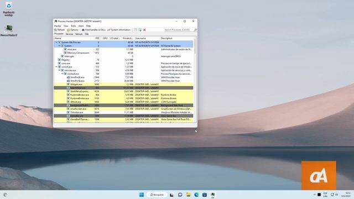The height and width of the screenshot is (199, 354).
Task: Select the Registry process row
Action: click(x=123, y=60)
